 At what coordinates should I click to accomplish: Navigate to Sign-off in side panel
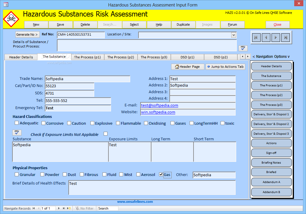[x=271, y=153]
